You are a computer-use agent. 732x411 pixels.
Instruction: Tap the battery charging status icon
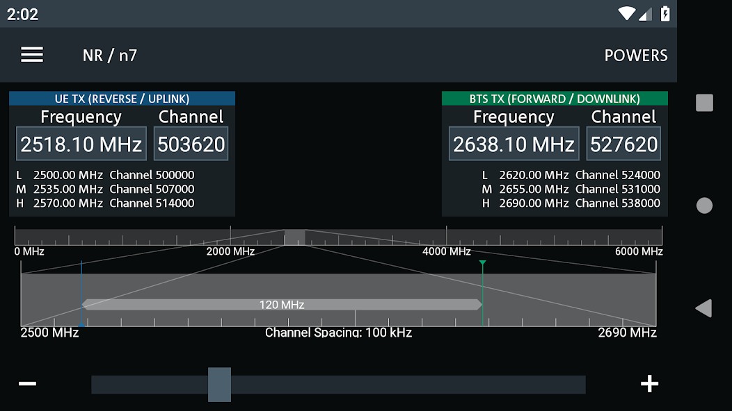pos(665,13)
